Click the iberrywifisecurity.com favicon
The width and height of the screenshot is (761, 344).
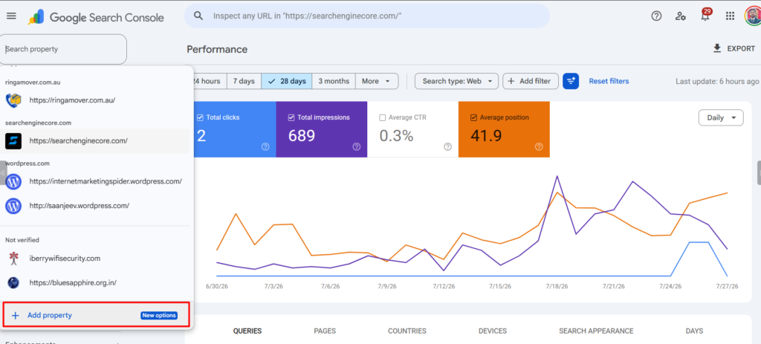tap(13, 258)
